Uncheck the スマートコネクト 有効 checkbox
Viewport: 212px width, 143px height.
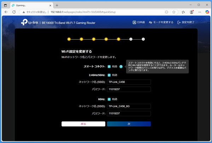click(109, 66)
